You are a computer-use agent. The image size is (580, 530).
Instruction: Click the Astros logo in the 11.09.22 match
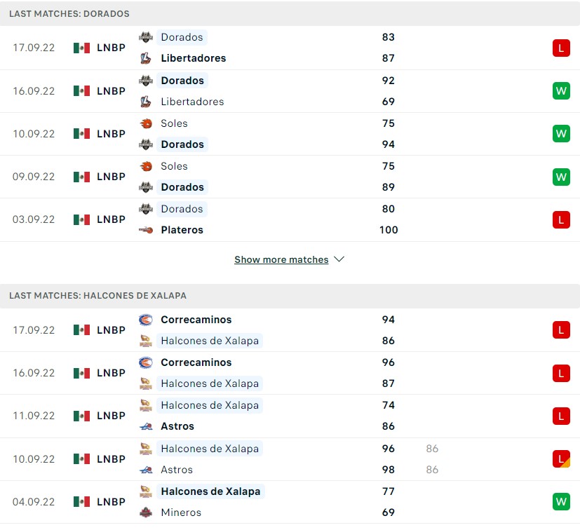point(146,426)
